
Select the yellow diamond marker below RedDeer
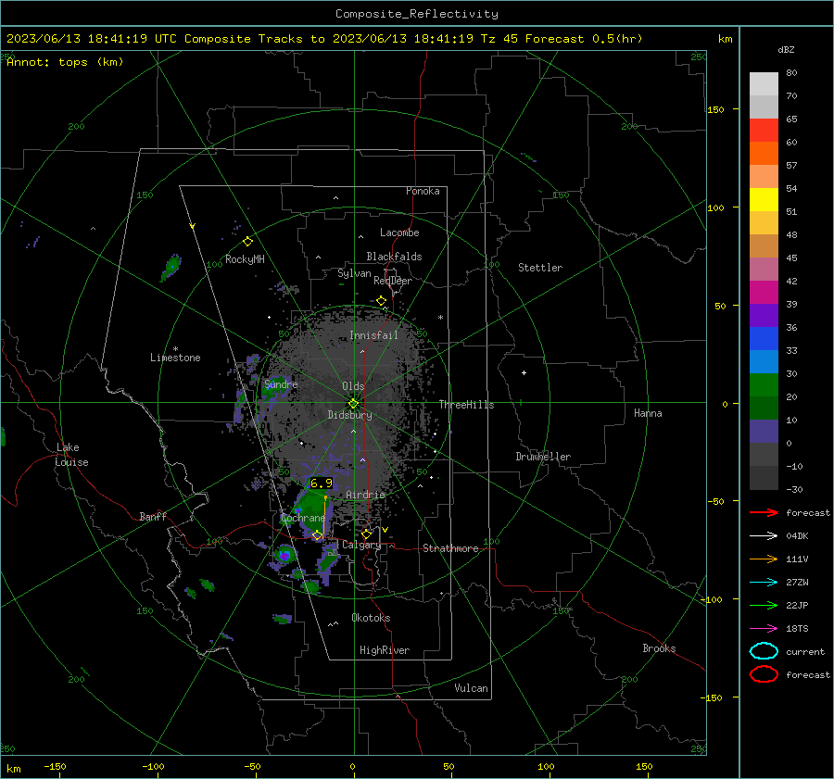pyautogui.click(x=381, y=301)
